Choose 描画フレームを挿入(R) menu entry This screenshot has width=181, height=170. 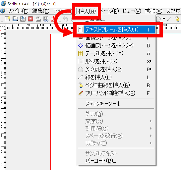116,45
